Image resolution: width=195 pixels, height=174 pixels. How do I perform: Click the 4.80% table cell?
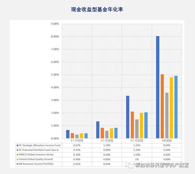pos(167,159)
